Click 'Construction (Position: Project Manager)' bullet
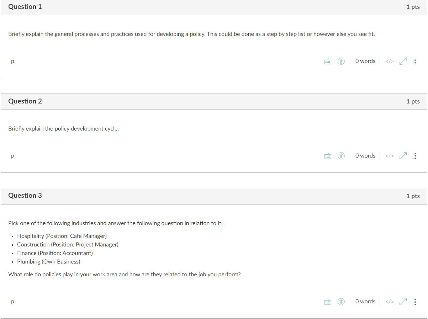The width and height of the screenshot is (428, 319). (x=68, y=245)
